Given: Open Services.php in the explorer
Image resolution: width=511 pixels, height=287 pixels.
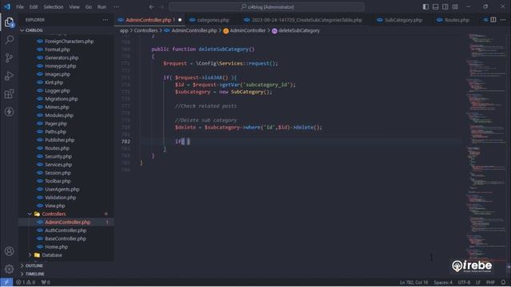Looking at the screenshot, I should click(58, 165).
